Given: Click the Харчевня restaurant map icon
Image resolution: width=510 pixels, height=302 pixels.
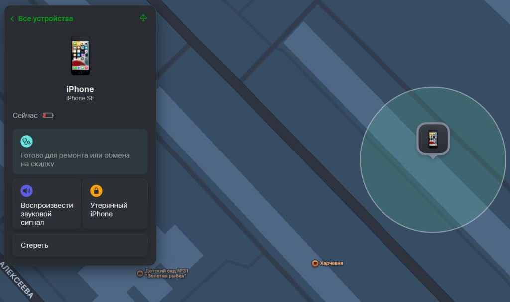Looking at the screenshot, I should [315, 263].
